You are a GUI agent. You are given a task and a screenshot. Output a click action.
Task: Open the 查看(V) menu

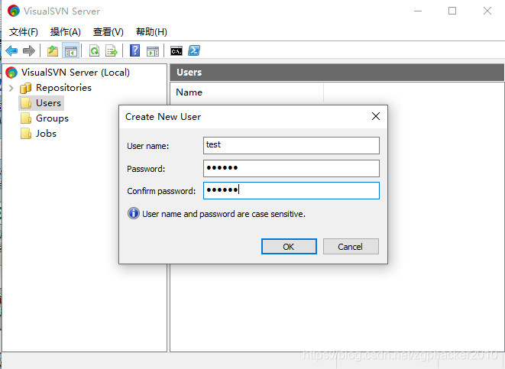[108, 32]
